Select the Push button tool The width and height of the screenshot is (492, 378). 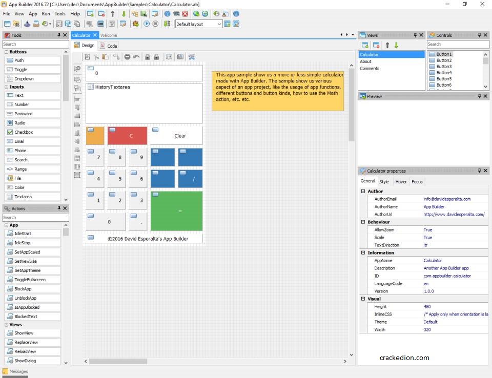(33, 60)
